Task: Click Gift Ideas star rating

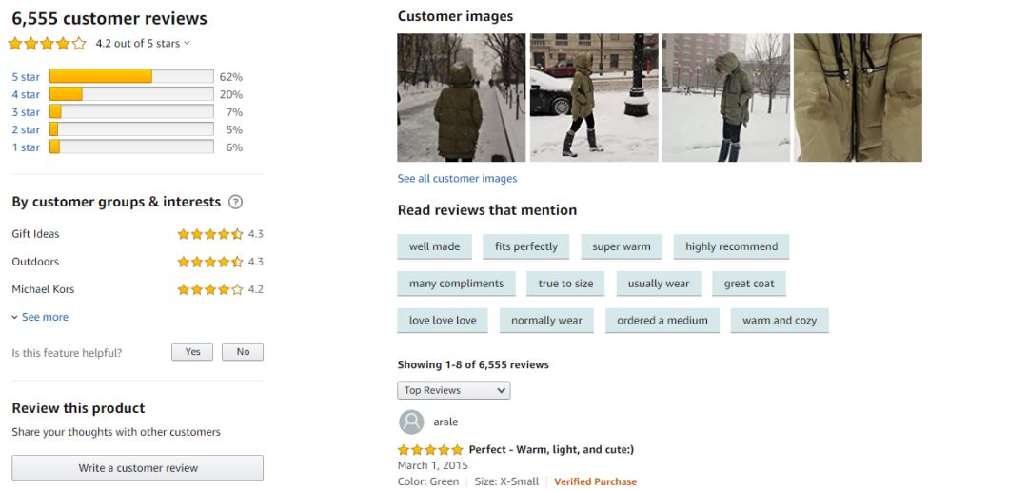Action: pyautogui.click(x=210, y=234)
